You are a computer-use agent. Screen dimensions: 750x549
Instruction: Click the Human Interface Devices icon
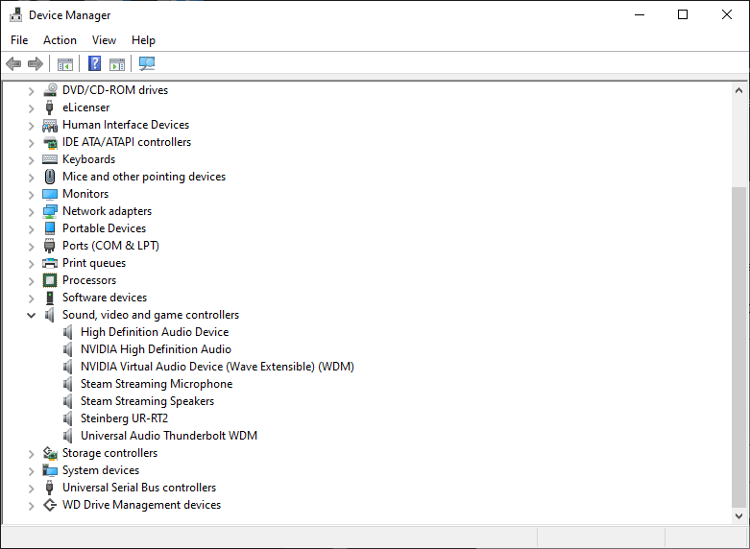click(50, 125)
